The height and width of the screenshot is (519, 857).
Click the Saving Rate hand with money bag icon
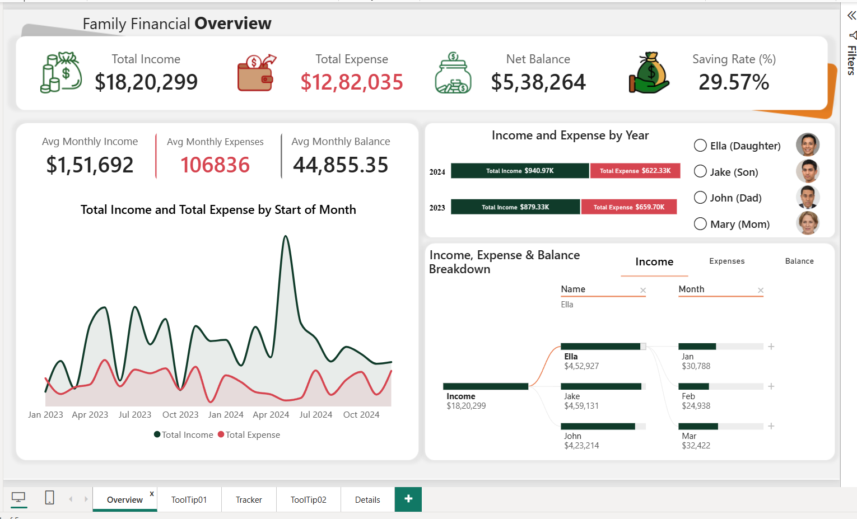point(649,73)
